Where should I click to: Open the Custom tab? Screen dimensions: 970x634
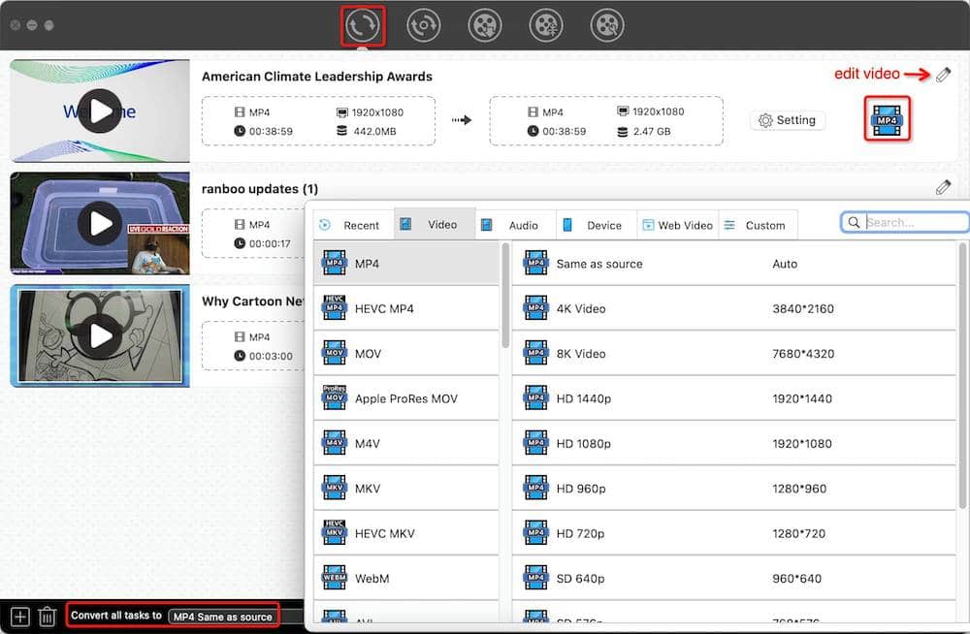point(756,225)
